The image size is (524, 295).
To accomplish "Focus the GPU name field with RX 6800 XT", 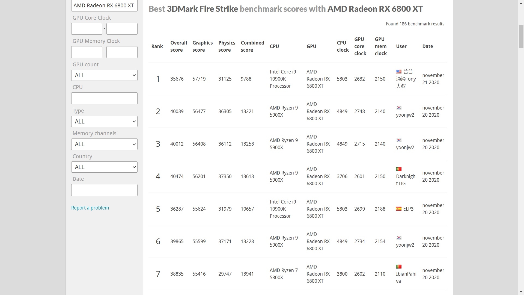I will [104, 5].
